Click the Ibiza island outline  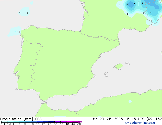coord(106,73)
